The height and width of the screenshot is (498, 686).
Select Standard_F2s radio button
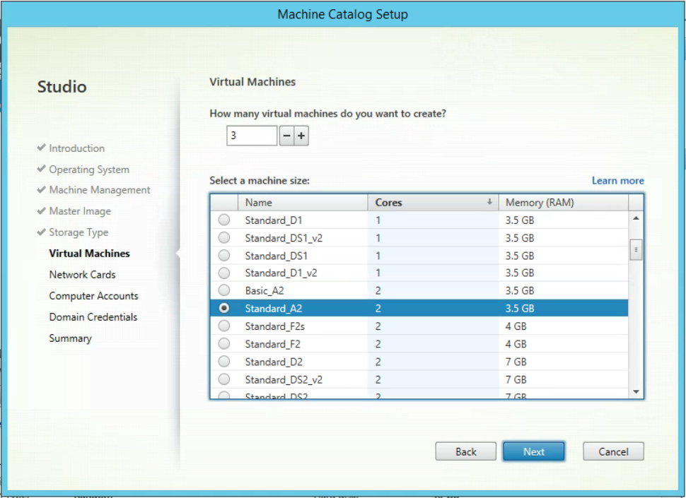224,326
